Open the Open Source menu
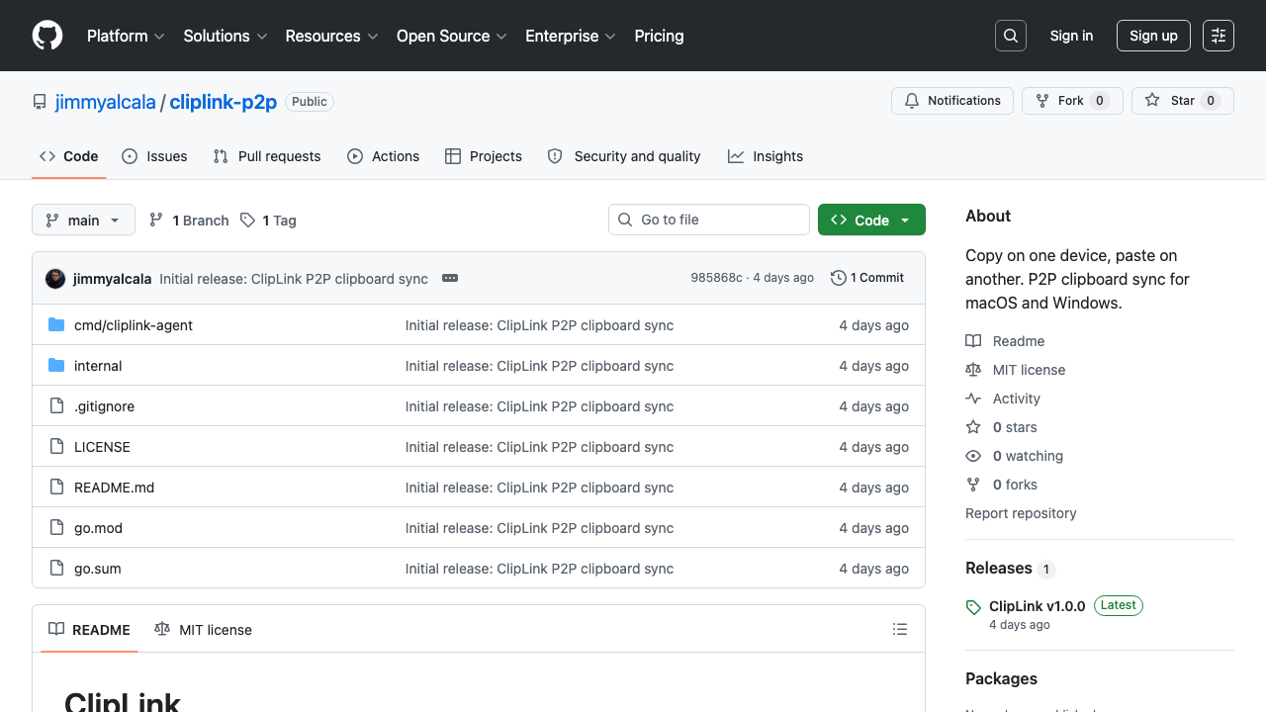Screen dimensions: 1266x712 (x=451, y=36)
